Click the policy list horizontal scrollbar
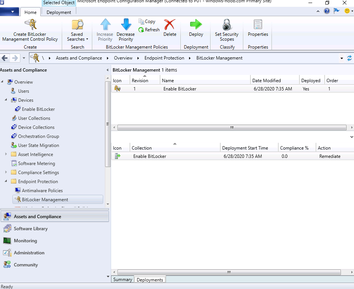The height and width of the screenshot is (289, 354). [232, 128]
